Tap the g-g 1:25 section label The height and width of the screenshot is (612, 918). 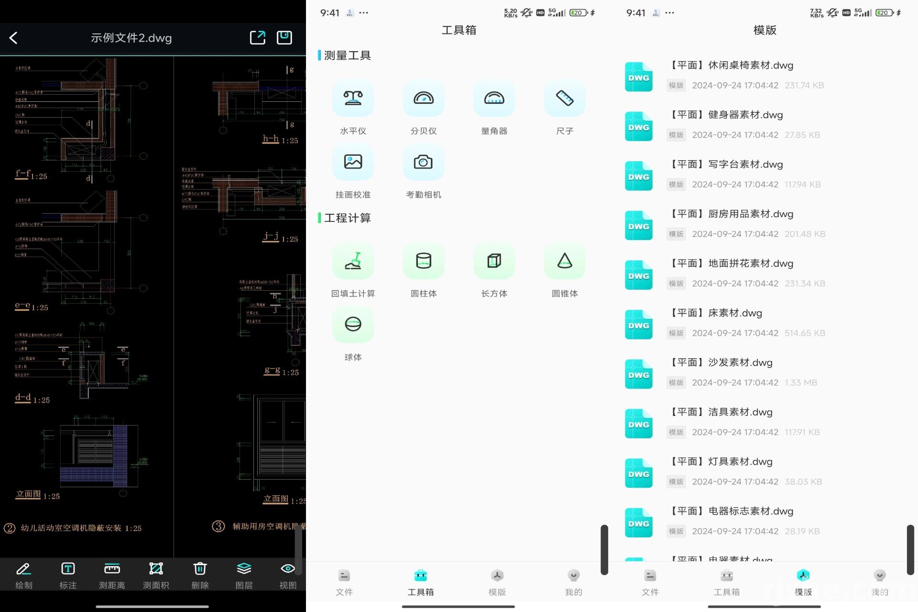(x=282, y=372)
